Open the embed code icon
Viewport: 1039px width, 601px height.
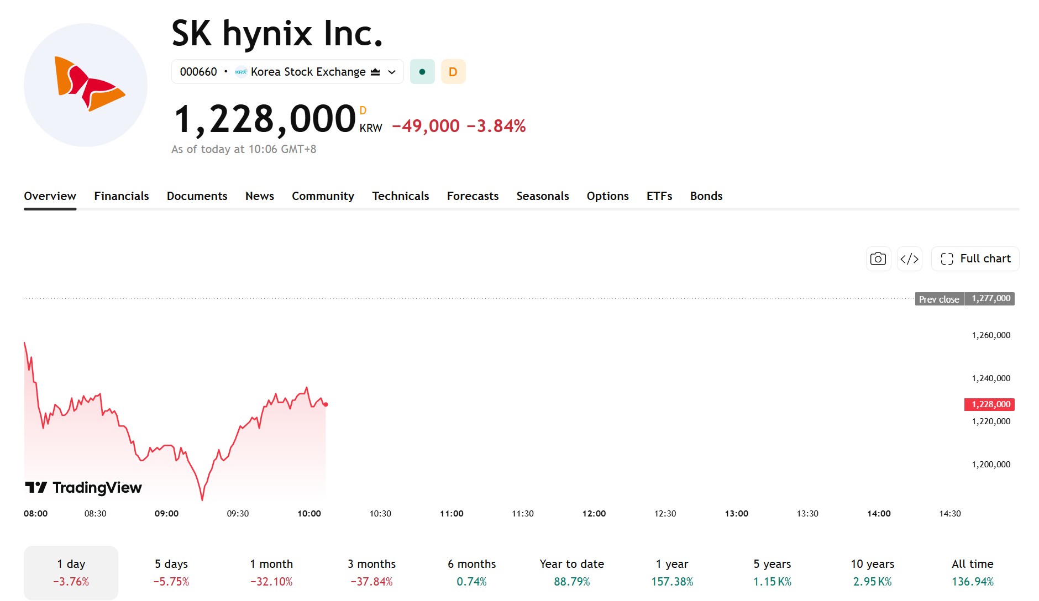[909, 259]
